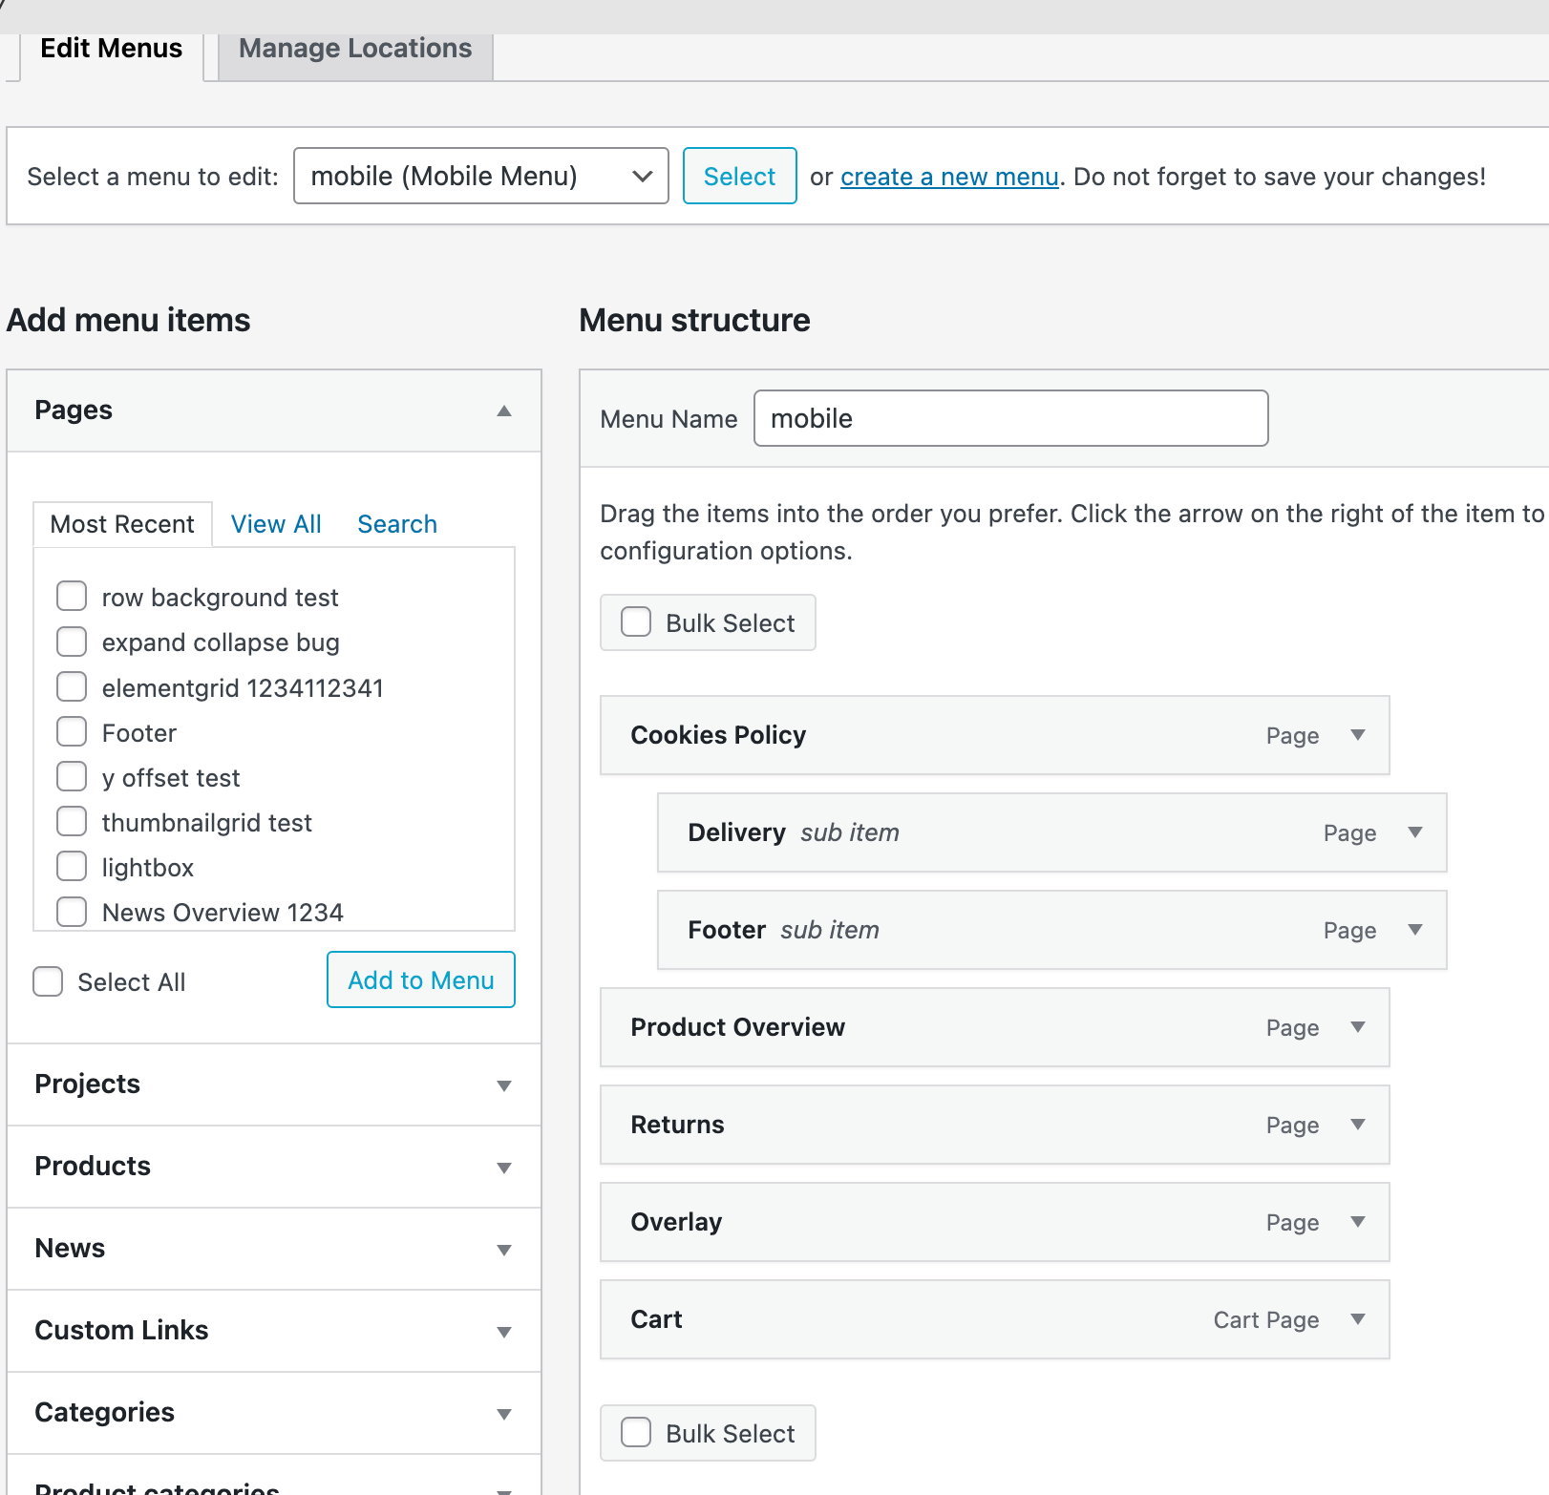The image size is (1549, 1495).
Task: Toggle the top Bulk Select checkbox
Action: (x=636, y=622)
